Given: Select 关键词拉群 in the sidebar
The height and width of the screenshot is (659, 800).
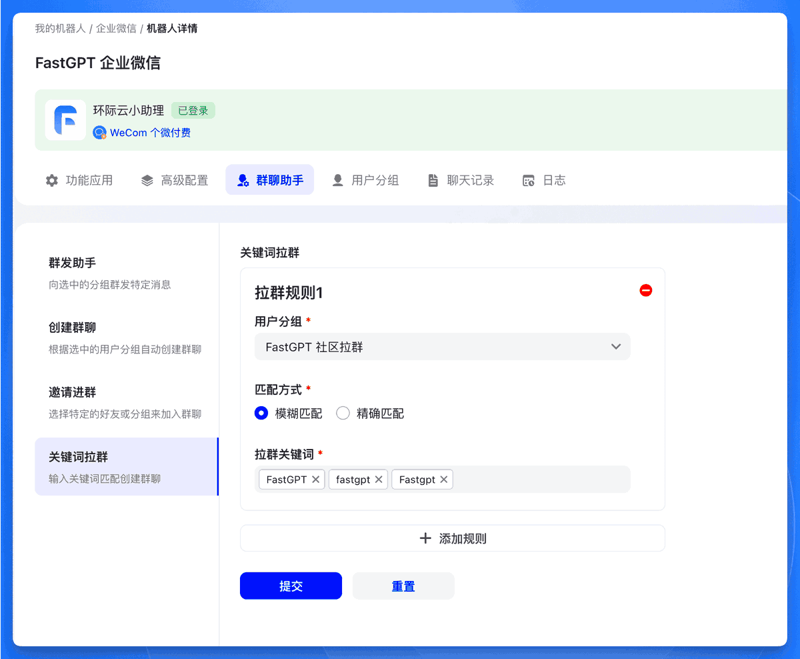Looking at the screenshot, I should point(126,466).
